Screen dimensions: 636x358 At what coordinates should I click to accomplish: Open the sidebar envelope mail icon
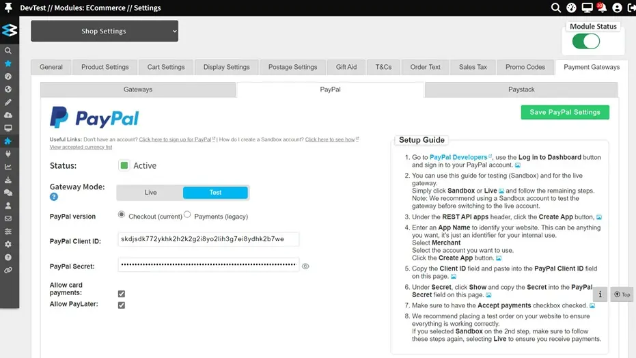tap(8, 219)
